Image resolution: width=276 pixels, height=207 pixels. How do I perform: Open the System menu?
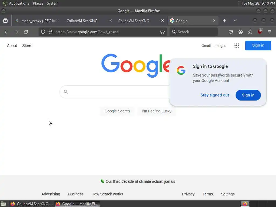point(53,3)
